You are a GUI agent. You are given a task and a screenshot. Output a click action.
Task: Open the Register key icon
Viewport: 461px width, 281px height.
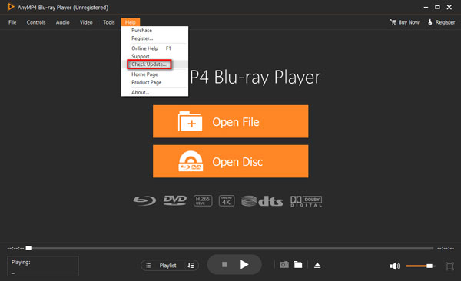(x=429, y=22)
